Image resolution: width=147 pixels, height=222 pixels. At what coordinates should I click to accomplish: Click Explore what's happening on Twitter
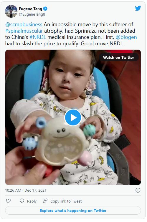73,211
